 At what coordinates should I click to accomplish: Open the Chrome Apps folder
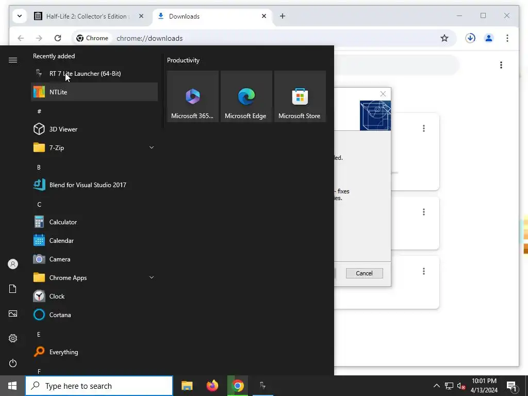(94, 277)
